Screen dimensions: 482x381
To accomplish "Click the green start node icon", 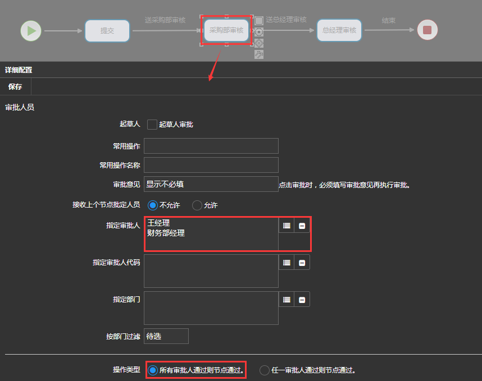I will click(x=31, y=30).
